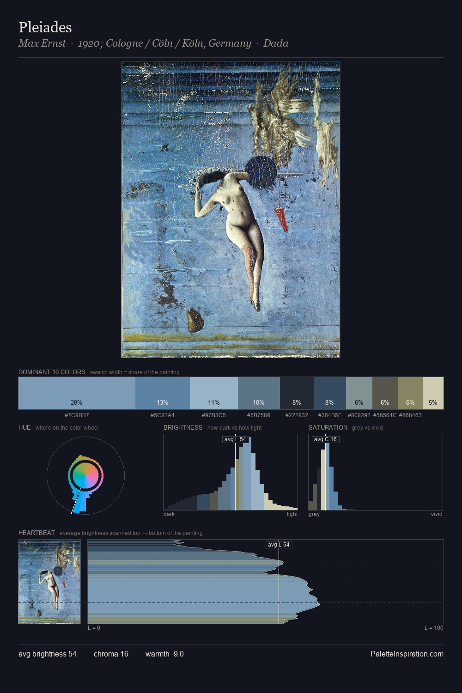The image size is (462, 693).
Task: Click the 'grey' axis label
Action: point(314,514)
